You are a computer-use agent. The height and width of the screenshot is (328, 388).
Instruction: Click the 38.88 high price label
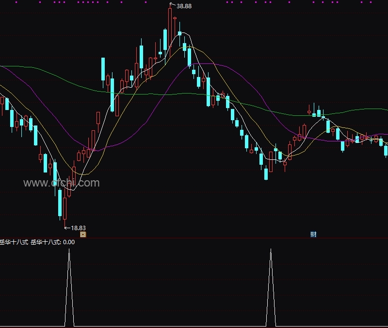[184, 6]
